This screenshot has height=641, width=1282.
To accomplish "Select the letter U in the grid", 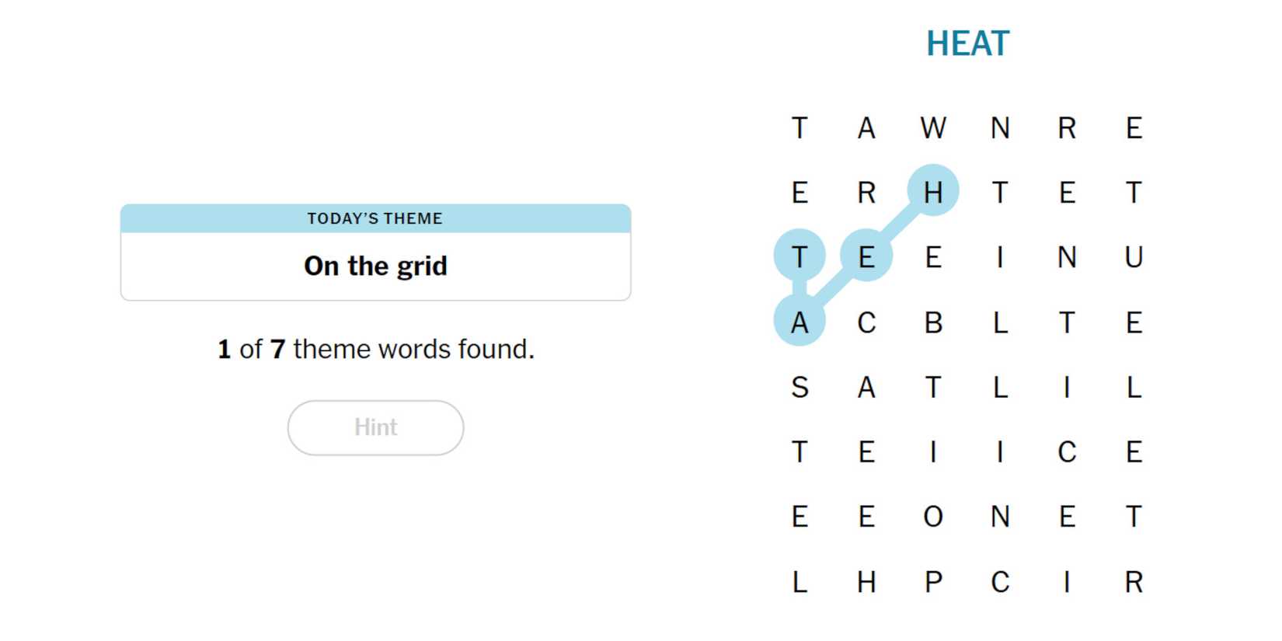I will tap(1134, 257).
